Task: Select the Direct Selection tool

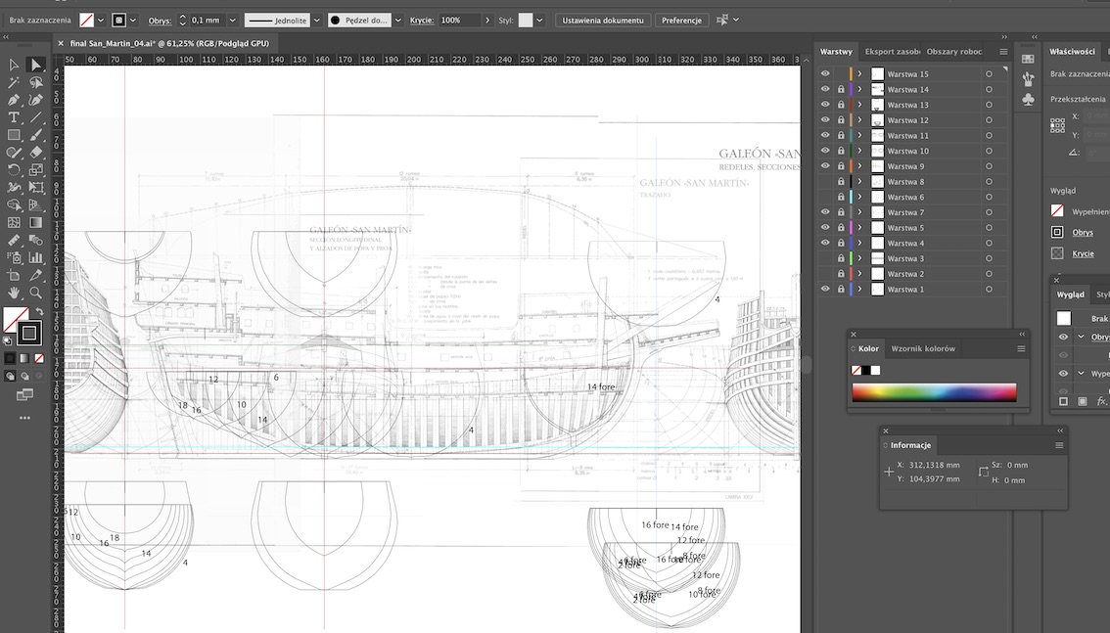Action: pyautogui.click(x=36, y=65)
